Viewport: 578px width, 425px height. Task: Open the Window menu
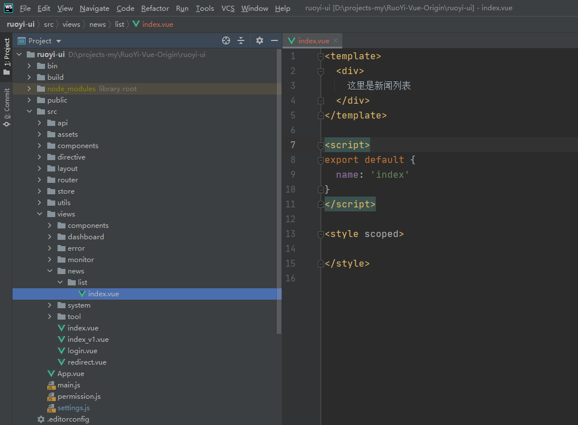255,8
